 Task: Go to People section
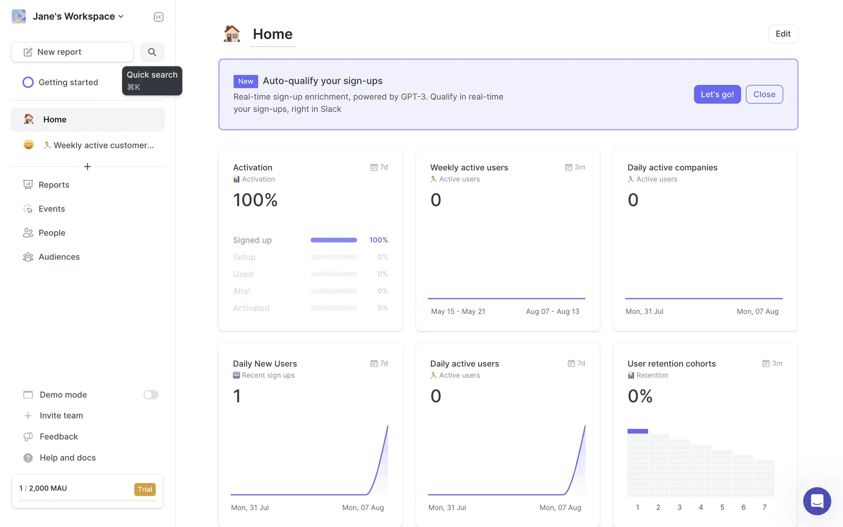(52, 233)
